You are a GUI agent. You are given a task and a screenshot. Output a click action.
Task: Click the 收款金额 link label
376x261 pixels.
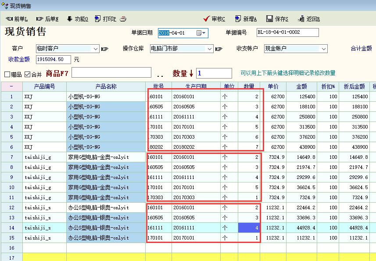tap(19, 59)
